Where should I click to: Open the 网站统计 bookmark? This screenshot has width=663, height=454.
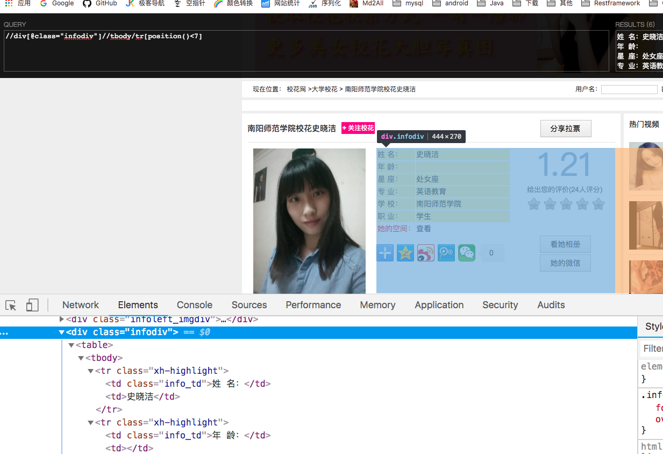click(281, 3)
